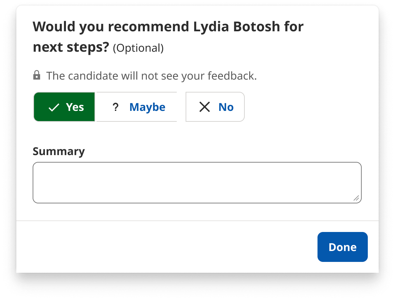
Task: Choose the Maybe recommendation option
Action: coord(137,107)
